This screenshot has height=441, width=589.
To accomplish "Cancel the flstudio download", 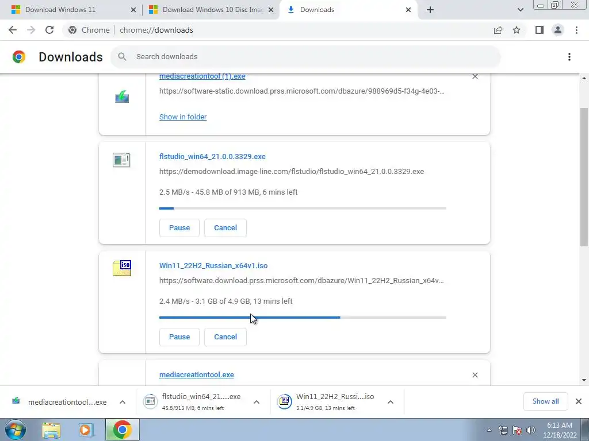I will pos(225,227).
